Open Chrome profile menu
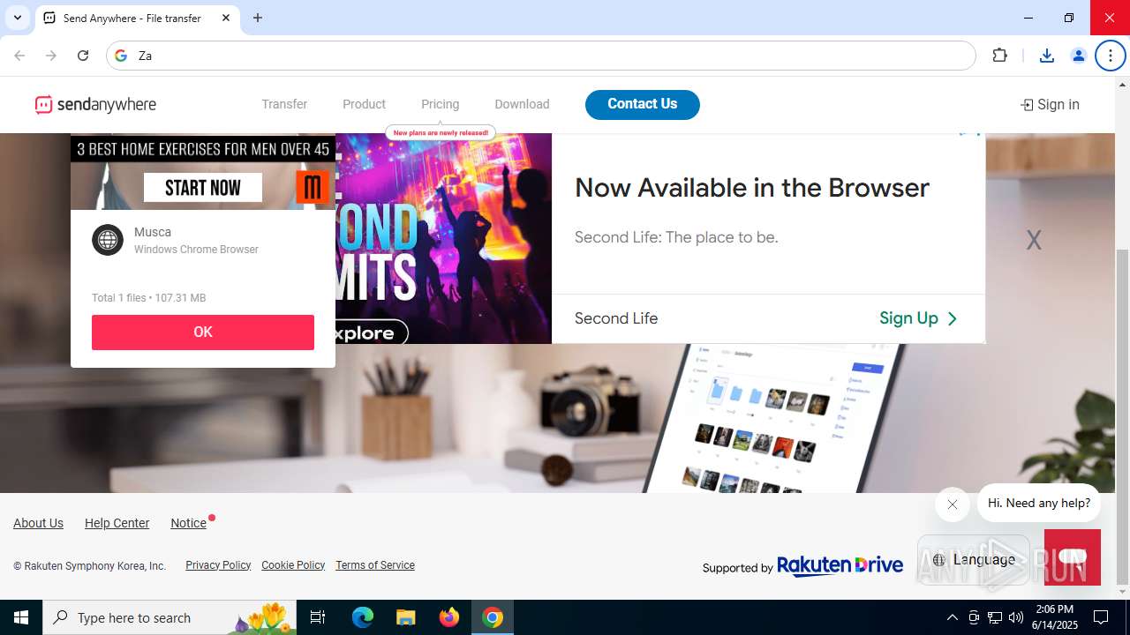The width and height of the screenshot is (1130, 635). click(1078, 56)
